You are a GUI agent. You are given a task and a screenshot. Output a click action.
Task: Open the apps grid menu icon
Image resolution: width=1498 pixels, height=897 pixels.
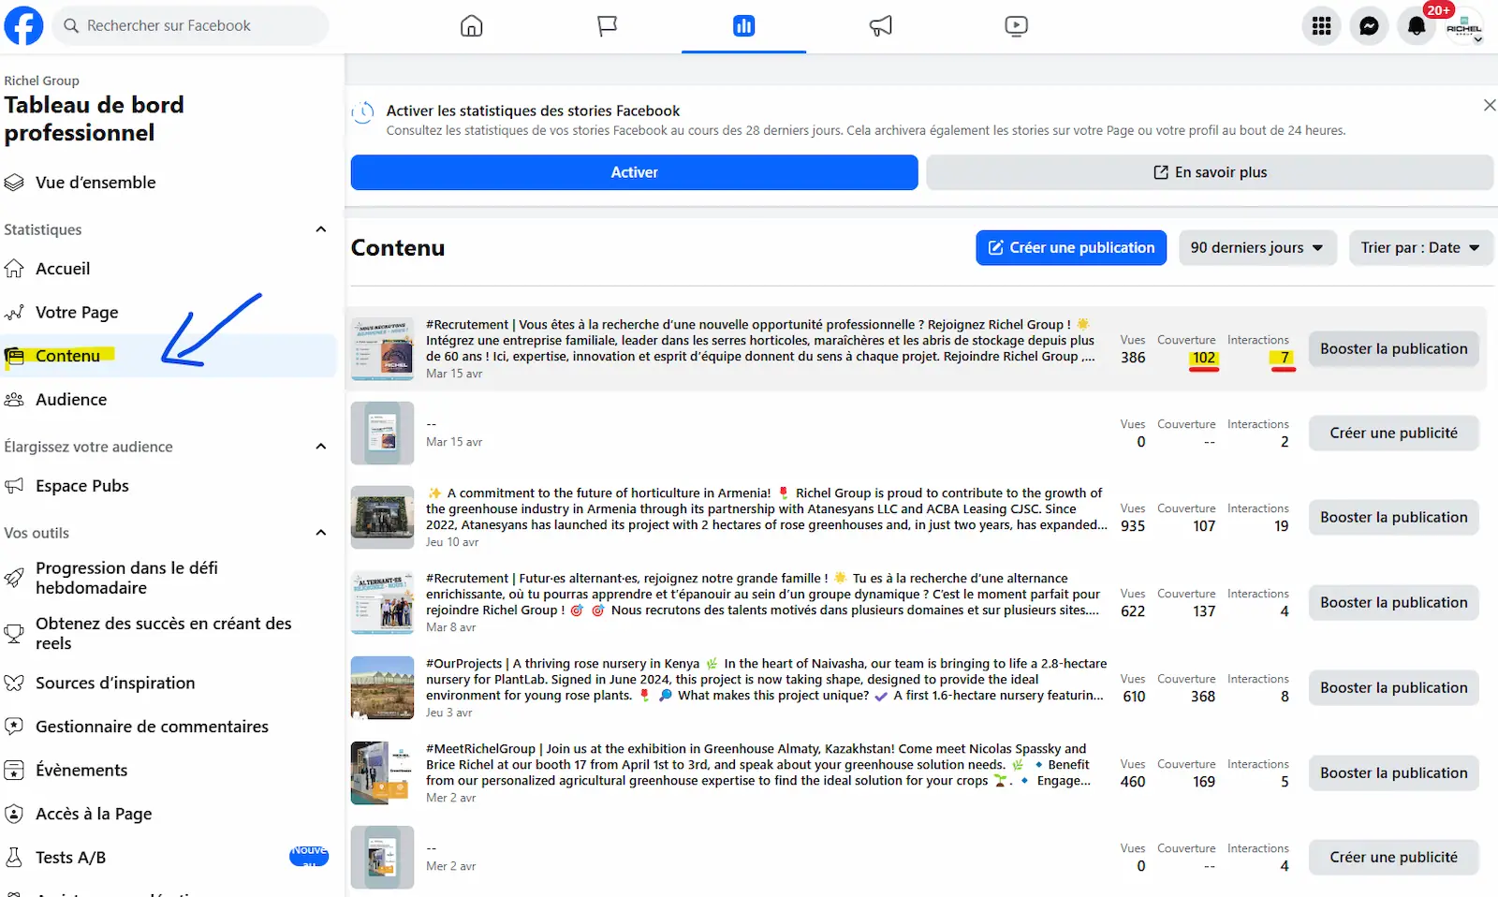1321,26
